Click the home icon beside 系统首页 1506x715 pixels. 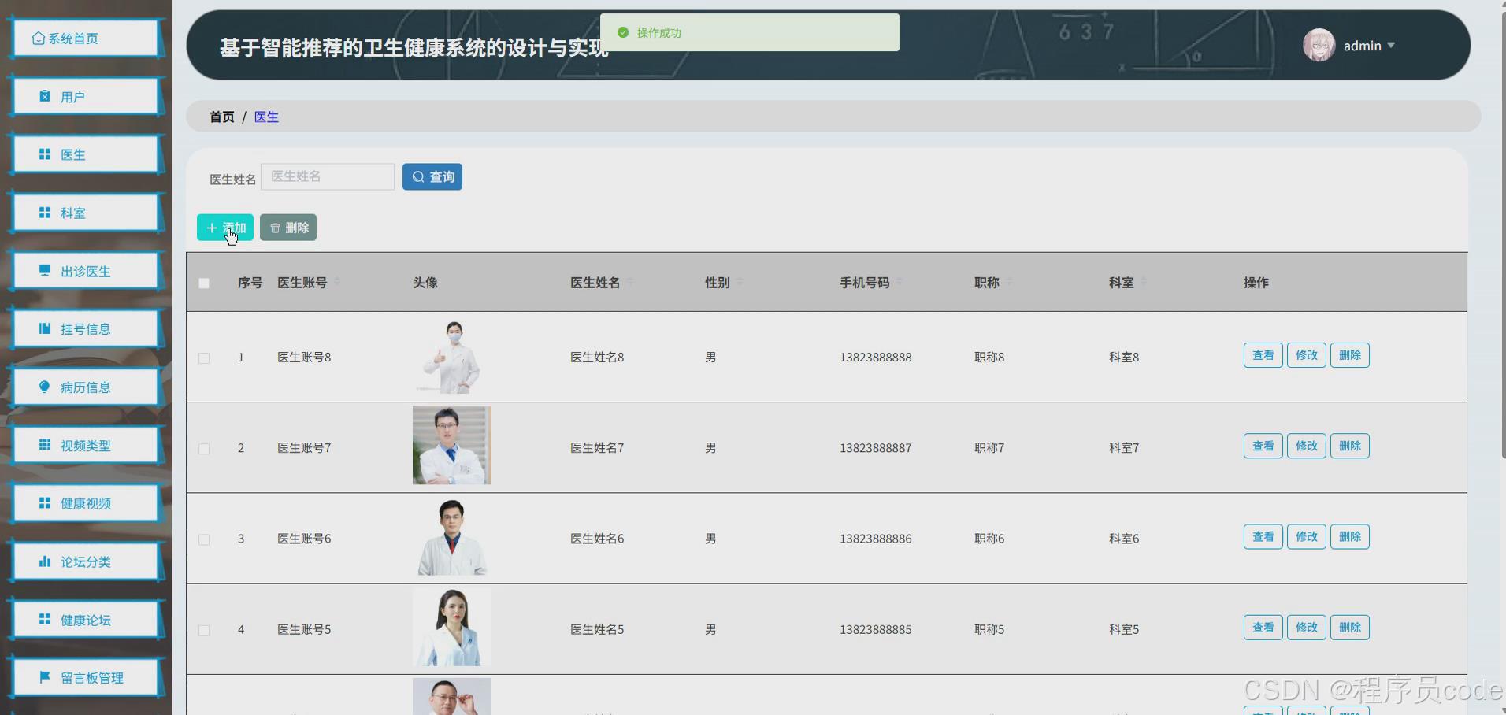(x=38, y=39)
